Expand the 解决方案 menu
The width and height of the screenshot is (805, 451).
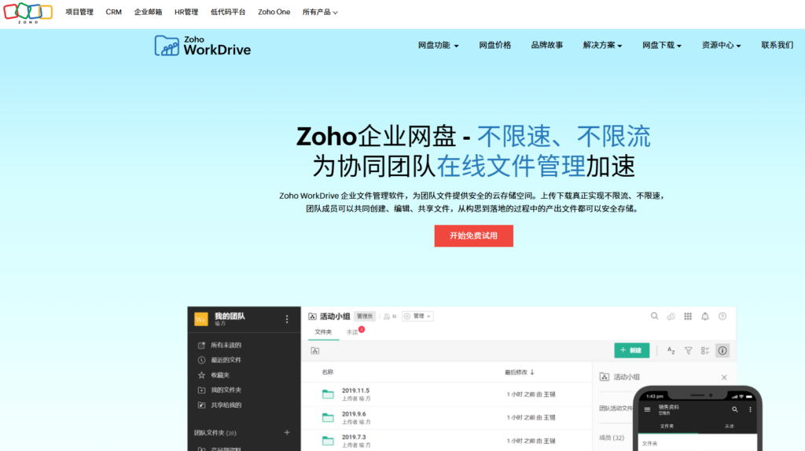point(602,45)
